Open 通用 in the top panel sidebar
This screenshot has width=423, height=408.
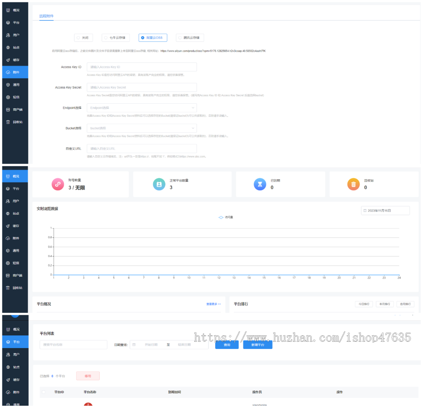[15, 84]
